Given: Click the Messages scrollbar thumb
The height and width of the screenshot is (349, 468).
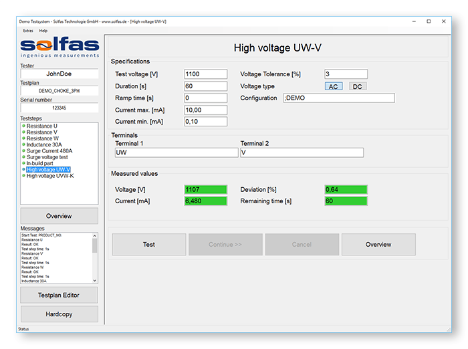Looking at the screenshot, I should 95,245.
